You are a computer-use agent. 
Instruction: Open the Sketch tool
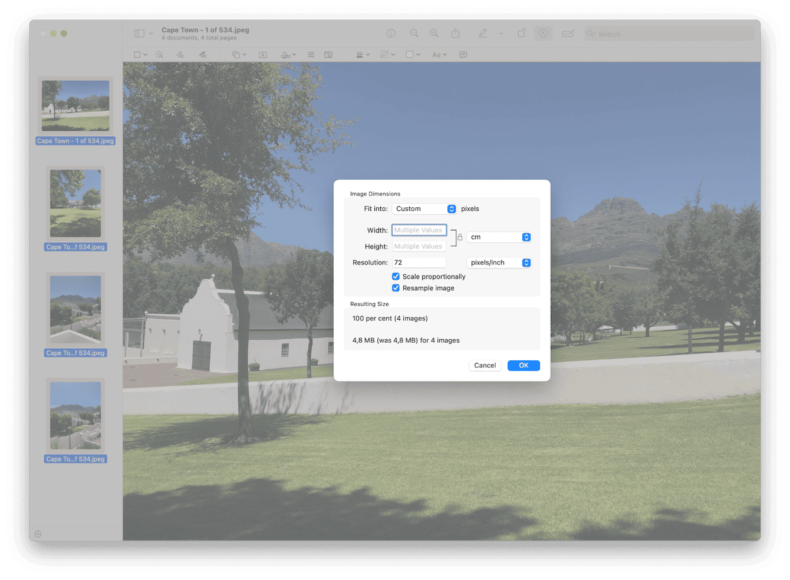click(180, 54)
